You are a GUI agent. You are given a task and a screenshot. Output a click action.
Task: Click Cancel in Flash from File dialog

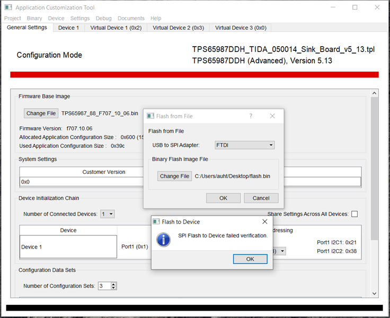click(261, 198)
